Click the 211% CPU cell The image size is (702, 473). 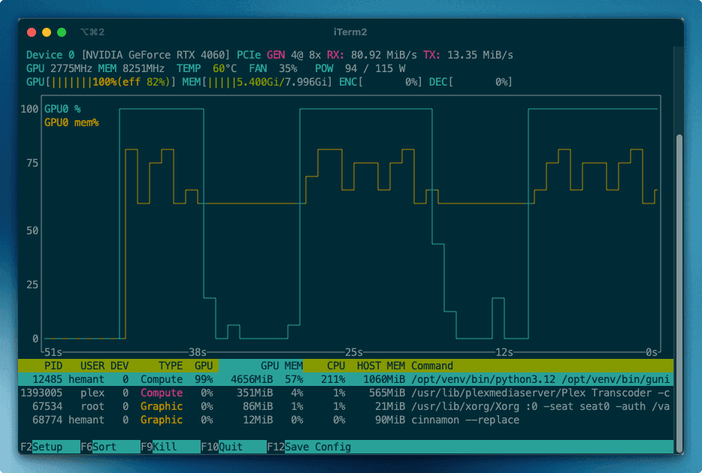click(333, 379)
